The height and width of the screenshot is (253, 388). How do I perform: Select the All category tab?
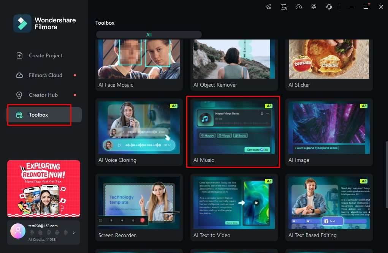[x=149, y=35]
